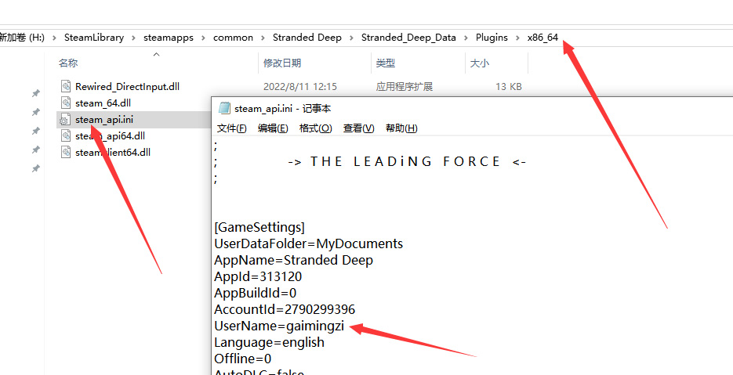
Task: Sort files by the 修改日期 column header
Action: [x=282, y=63]
